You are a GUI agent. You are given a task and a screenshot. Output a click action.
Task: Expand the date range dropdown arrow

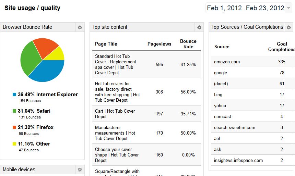coord(288,8)
